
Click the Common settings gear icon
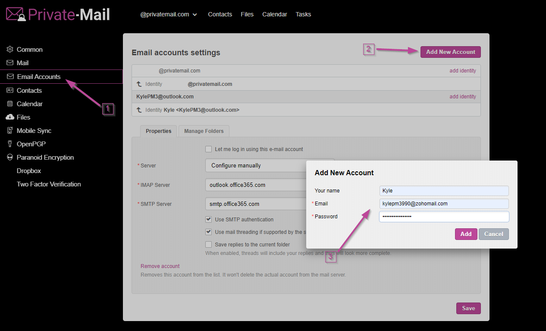tap(10, 50)
